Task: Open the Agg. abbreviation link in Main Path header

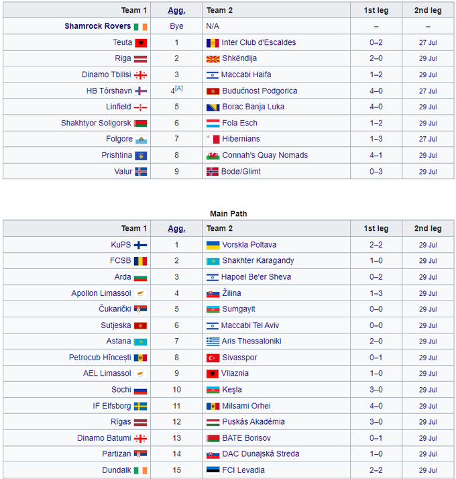Action: coord(176,228)
